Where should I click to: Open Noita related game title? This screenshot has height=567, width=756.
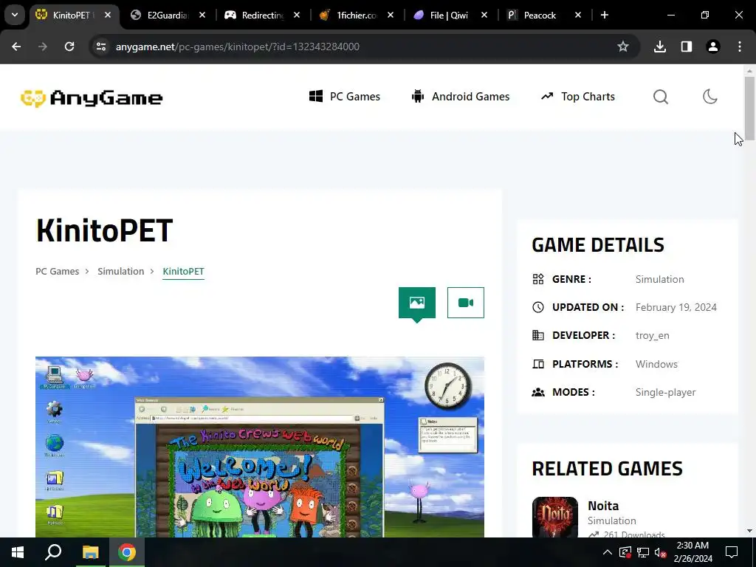point(603,505)
